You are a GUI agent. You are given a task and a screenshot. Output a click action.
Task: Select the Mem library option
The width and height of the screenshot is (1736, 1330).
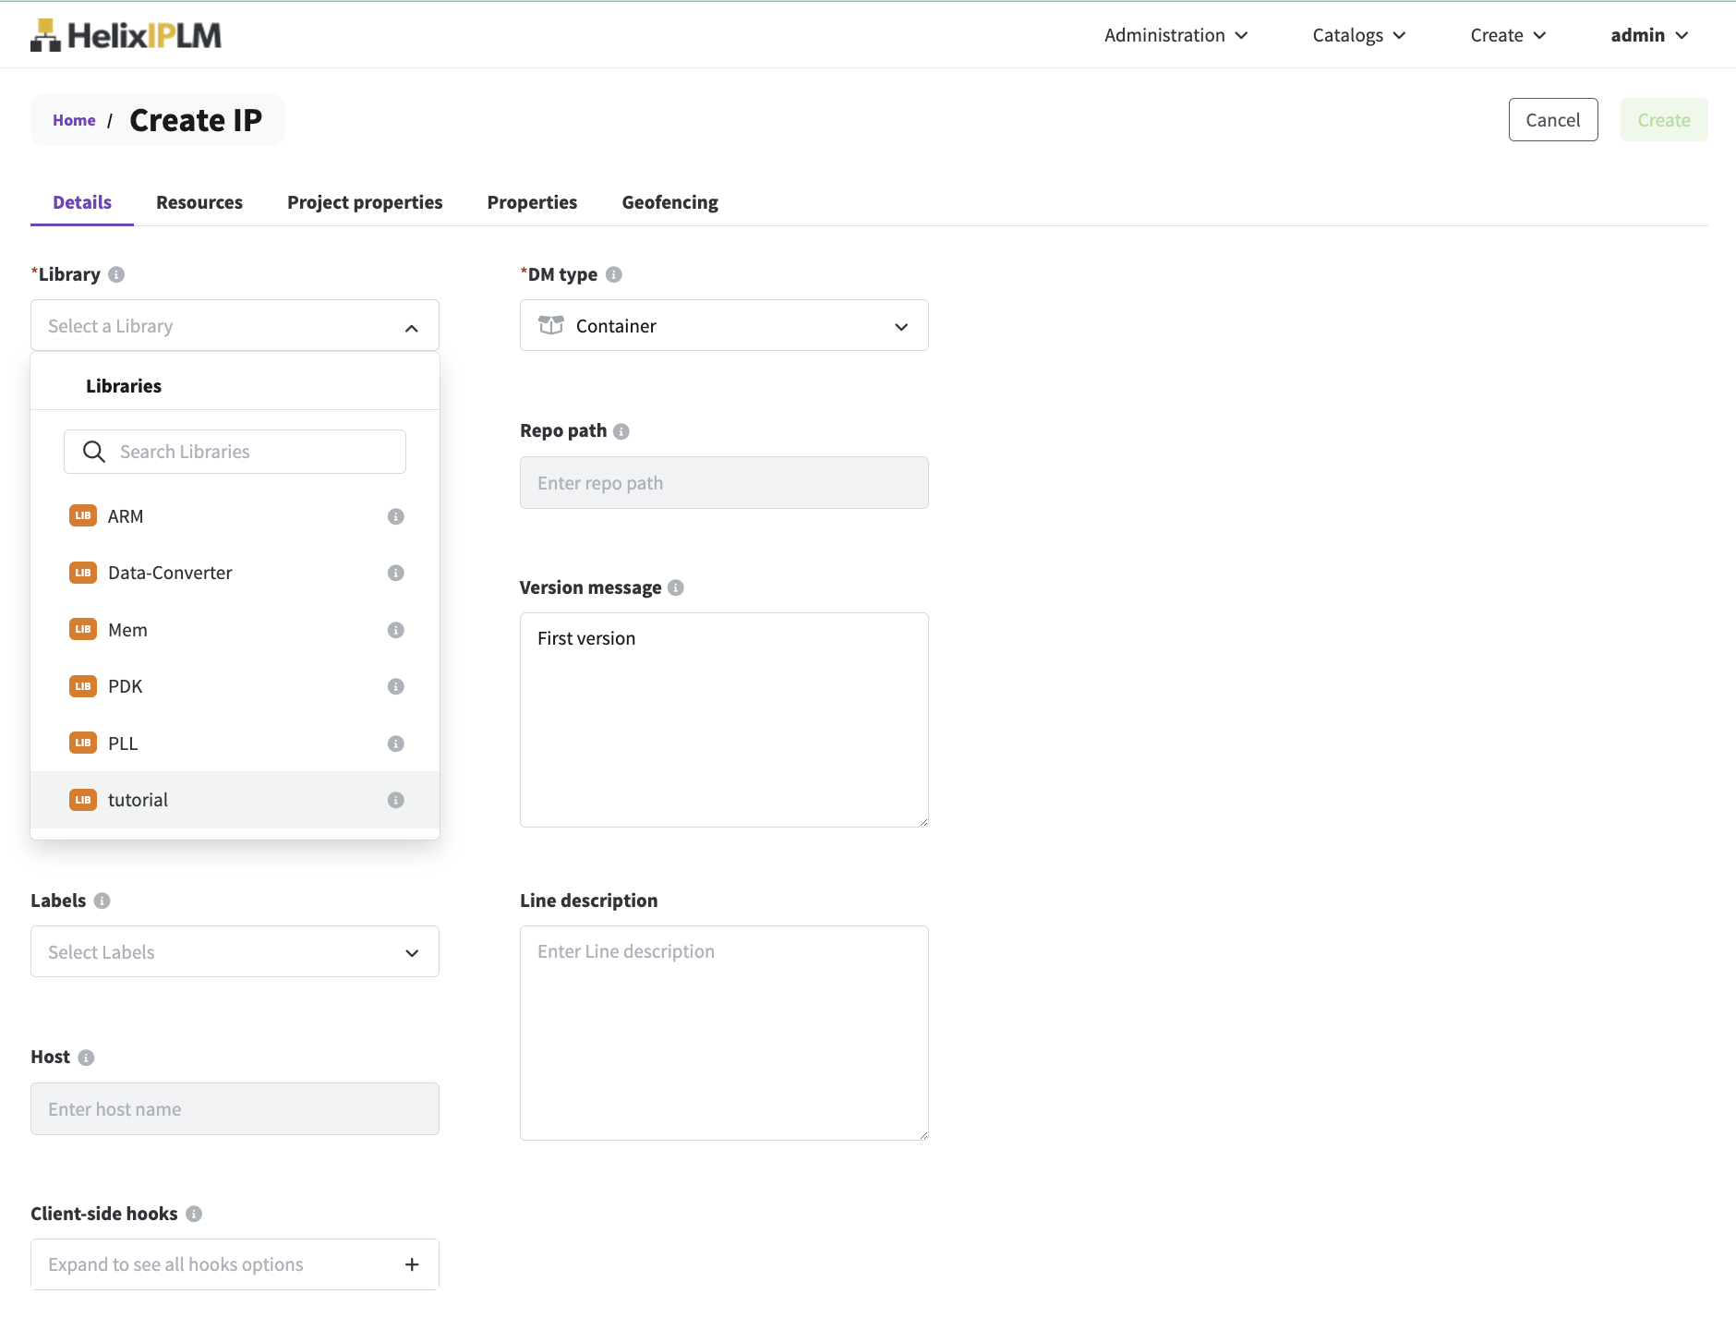pyautogui.click(x=127, y=630)
